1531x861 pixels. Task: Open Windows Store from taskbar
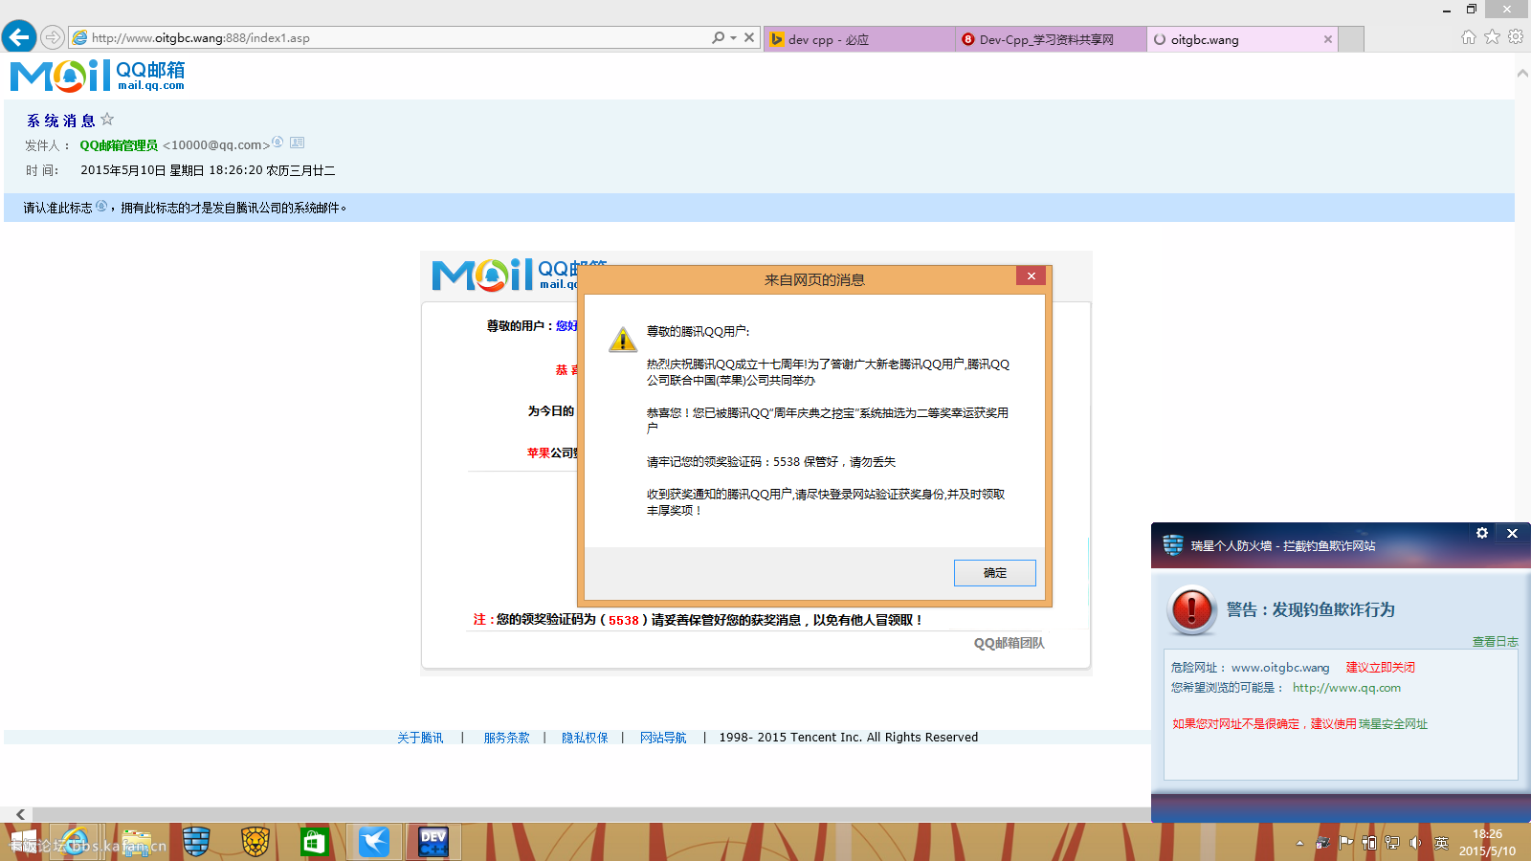click(x=314, y=842)
